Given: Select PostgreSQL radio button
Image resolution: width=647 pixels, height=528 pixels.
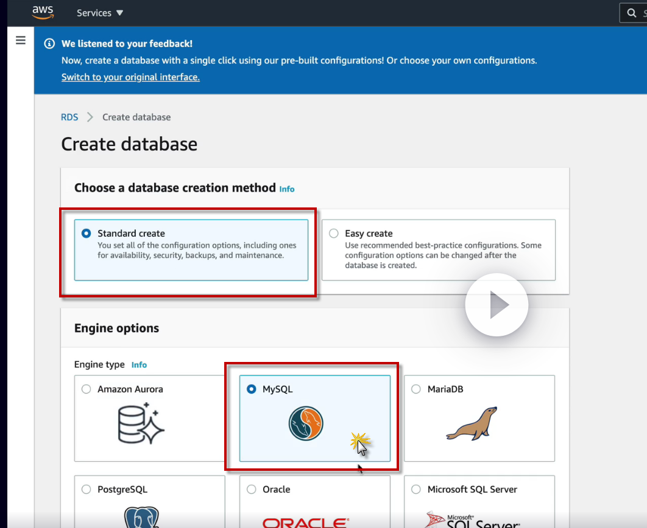Looking at the screenshot, I should (x=87, y=489).
